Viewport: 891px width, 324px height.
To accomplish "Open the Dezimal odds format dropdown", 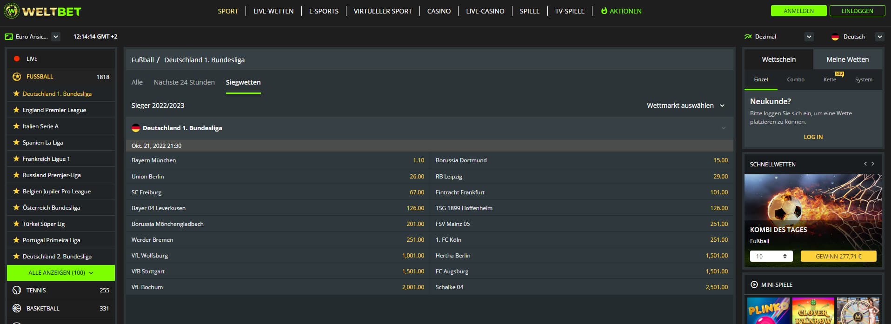I will point(809,37).
